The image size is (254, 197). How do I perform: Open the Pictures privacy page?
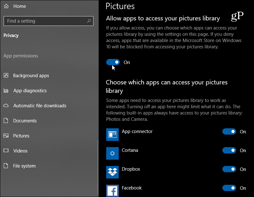21,136
